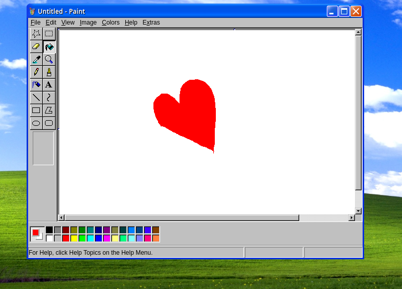Select the Line tool
The image size is (402, 289).
coord(36,98)
